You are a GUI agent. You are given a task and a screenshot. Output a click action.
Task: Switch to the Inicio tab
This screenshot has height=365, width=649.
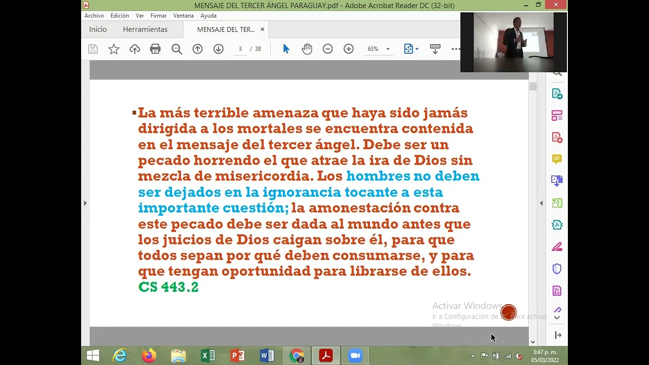pos(98,29)
